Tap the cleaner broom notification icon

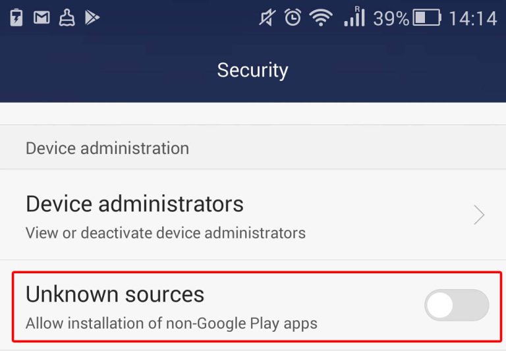67,18
